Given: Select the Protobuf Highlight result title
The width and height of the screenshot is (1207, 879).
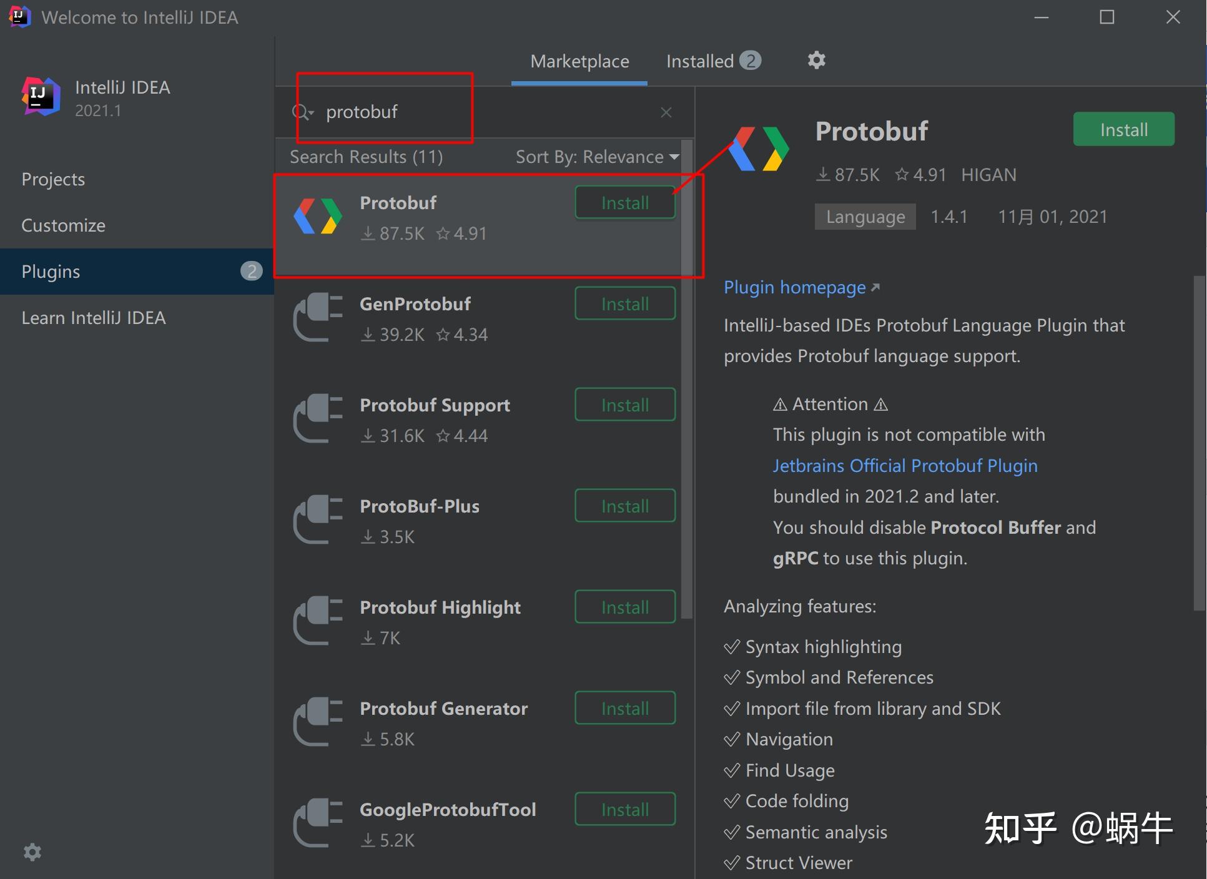Looking at the screenshot, I should 440,607.
